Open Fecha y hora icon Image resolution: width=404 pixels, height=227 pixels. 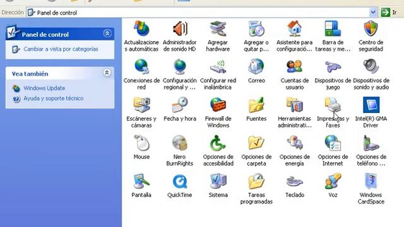coord(179,105)
